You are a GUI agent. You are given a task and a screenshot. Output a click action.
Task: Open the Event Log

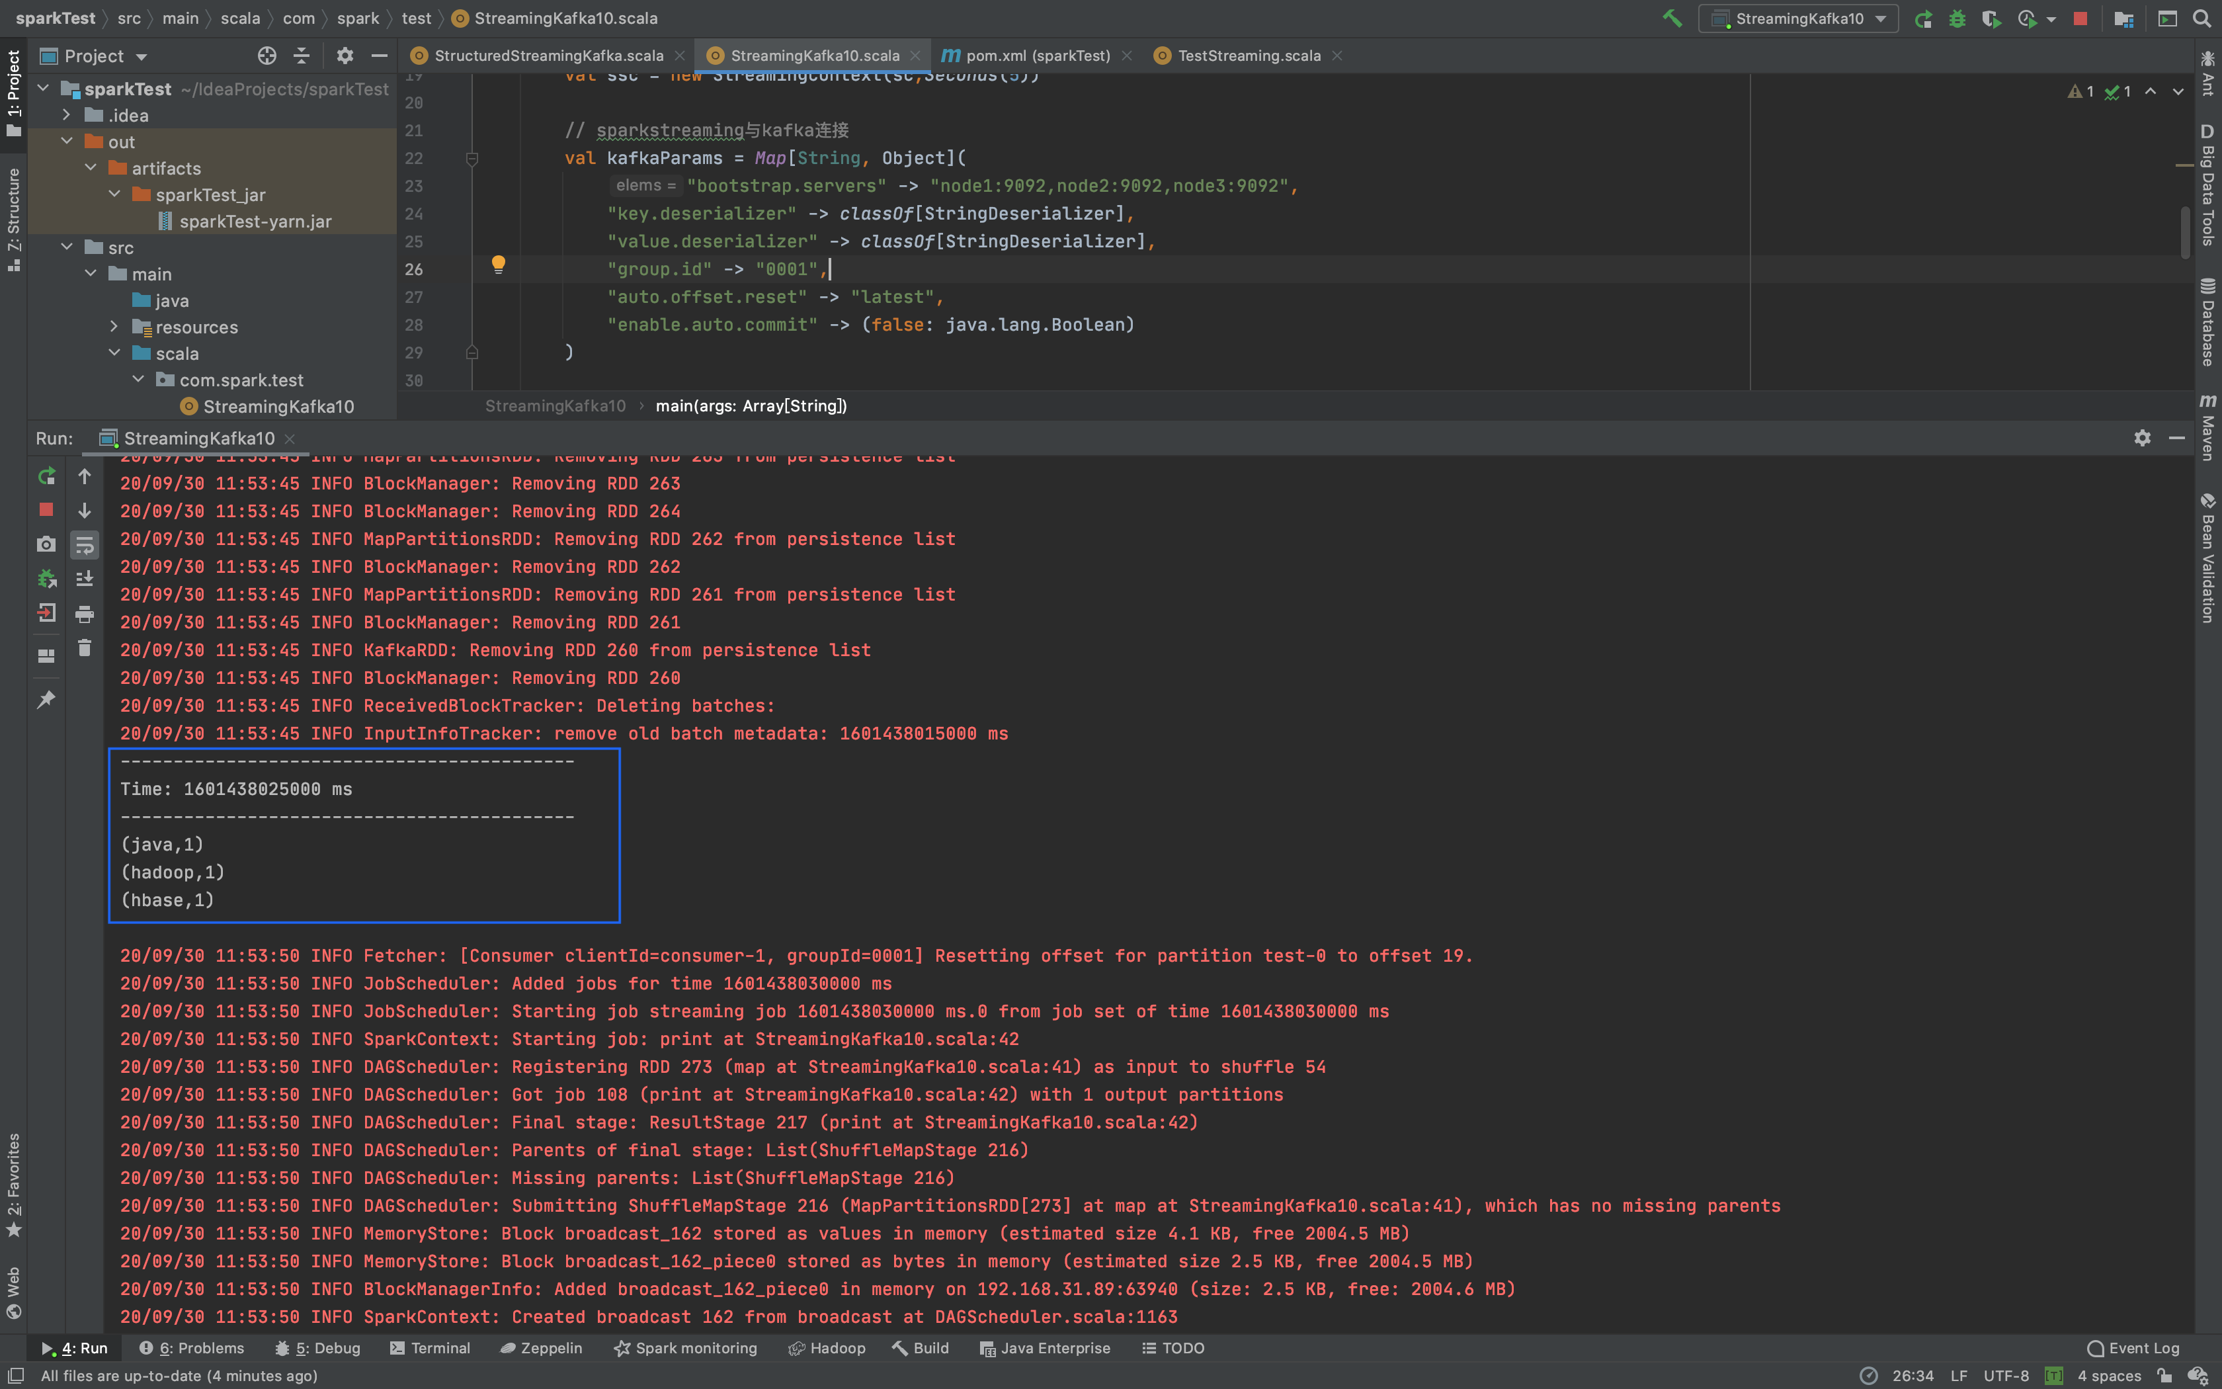2133,1348
